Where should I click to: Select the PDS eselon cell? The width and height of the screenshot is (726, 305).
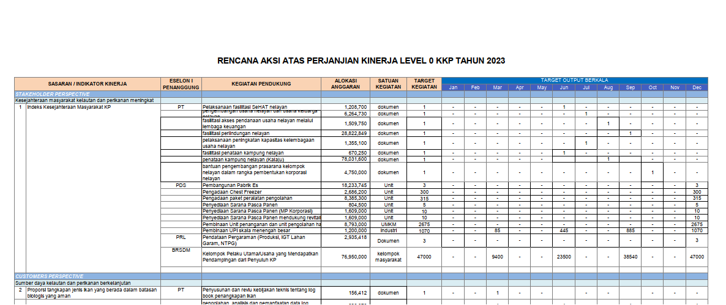click(181, 185)
